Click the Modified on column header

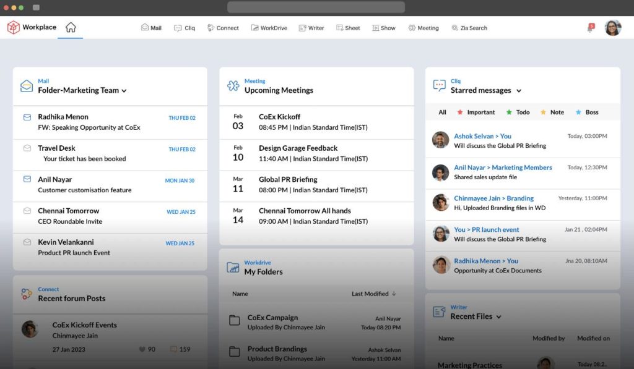[593, 338]
